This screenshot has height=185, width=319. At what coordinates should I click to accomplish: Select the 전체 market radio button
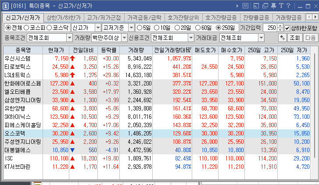pos(8,28)
